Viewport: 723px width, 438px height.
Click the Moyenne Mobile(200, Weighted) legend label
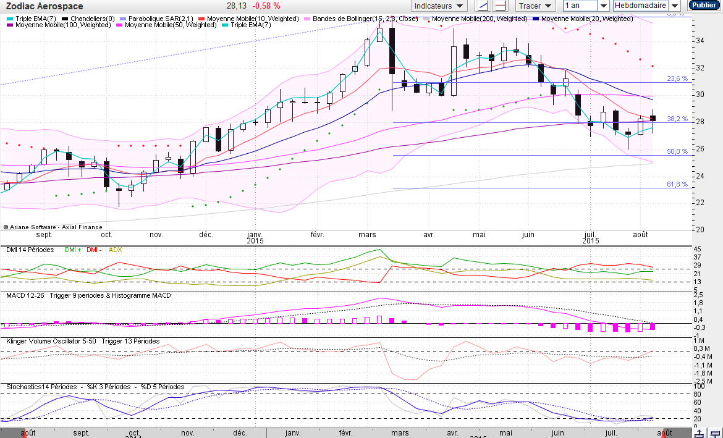[x=480, y=19]
